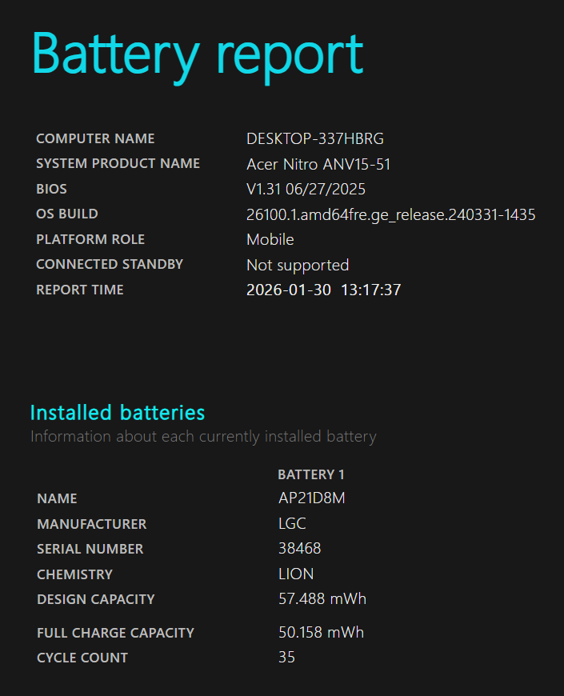
Task: Click the serial number 38468
Action: (x=299, y=549)
